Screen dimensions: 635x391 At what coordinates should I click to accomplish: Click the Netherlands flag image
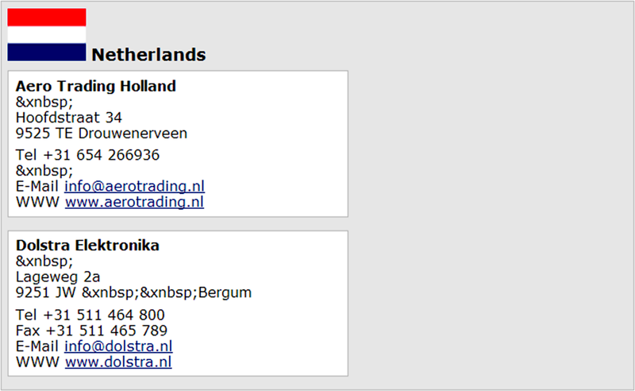[47, 34]
